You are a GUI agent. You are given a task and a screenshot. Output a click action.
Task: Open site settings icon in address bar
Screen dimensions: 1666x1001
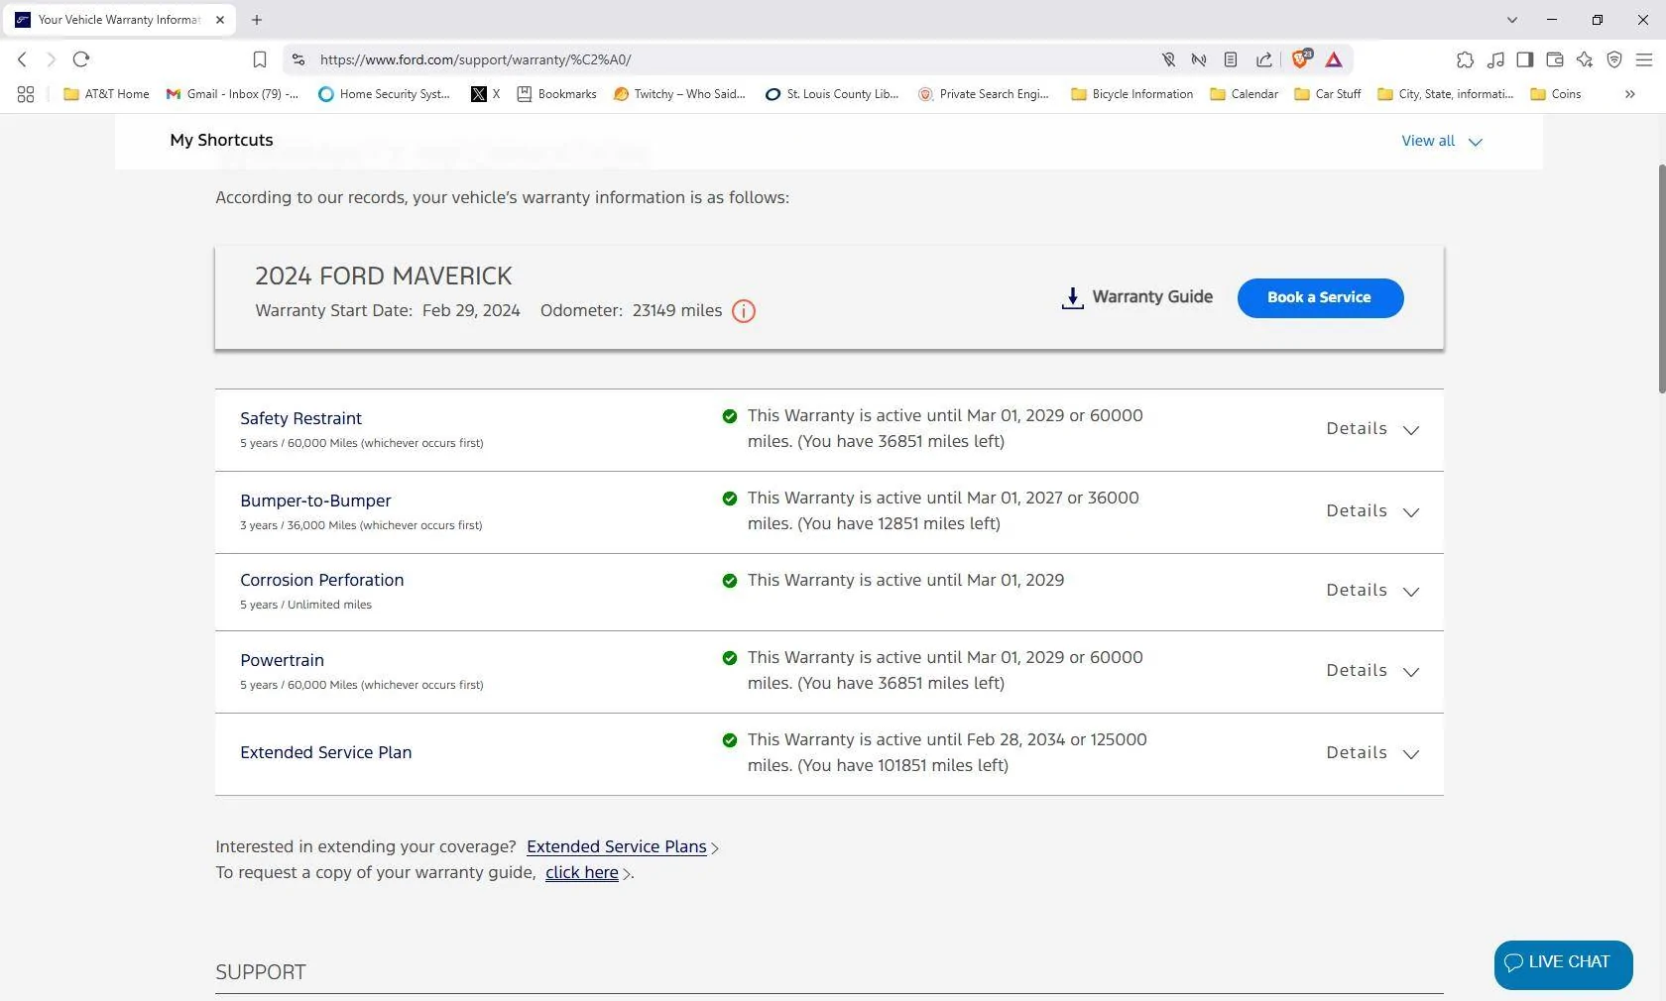298,59
